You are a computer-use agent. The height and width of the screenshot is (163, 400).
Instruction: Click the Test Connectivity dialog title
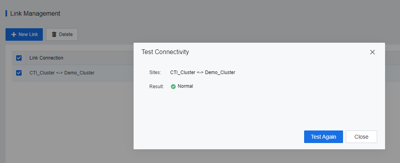click(x=165, y=52)
